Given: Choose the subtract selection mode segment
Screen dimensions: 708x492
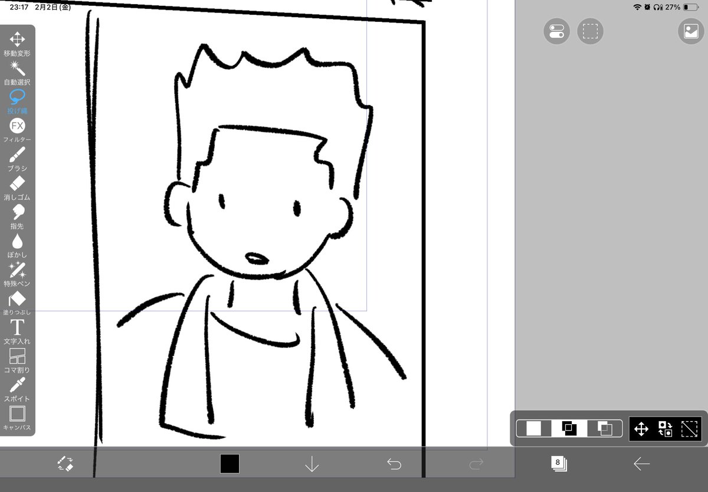Looking at the screenshot, I should click(605, 428).
